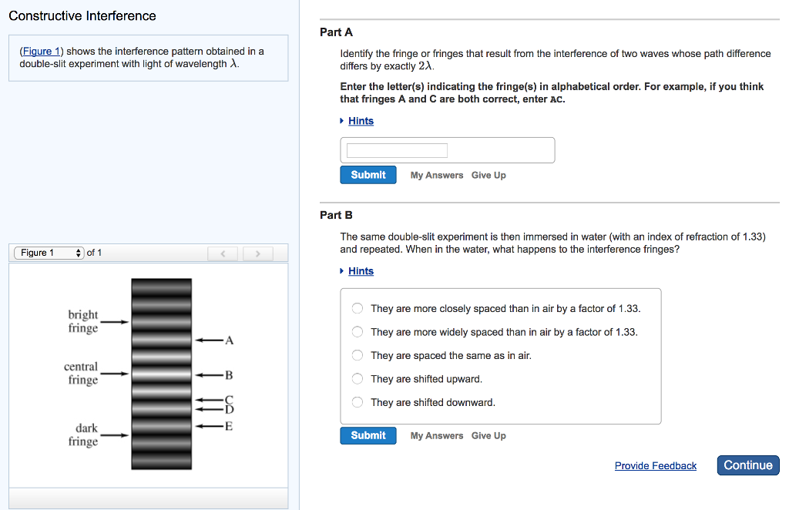Select 'more closely spaced by factor of 1.33'
This screenshot has height=510, width=789.
(x=358, y=307)
